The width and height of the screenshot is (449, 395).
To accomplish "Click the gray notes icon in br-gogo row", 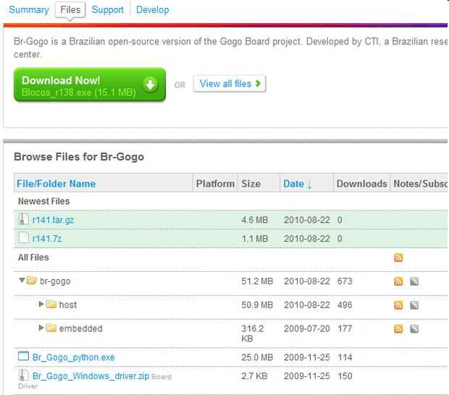I will tap(414, 281).
